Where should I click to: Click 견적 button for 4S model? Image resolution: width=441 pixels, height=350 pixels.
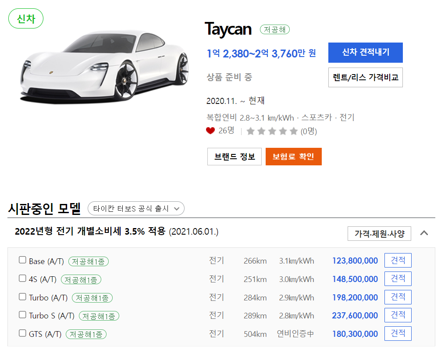pos(398,279)
